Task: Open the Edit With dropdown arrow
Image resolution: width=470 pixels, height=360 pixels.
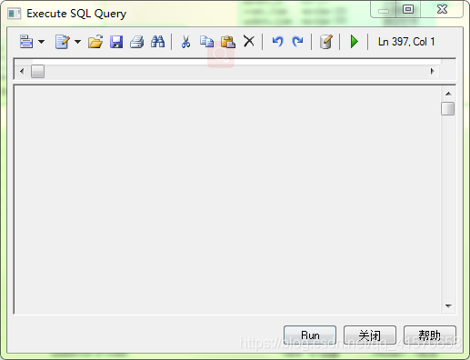Action: [x=78, y=42]
